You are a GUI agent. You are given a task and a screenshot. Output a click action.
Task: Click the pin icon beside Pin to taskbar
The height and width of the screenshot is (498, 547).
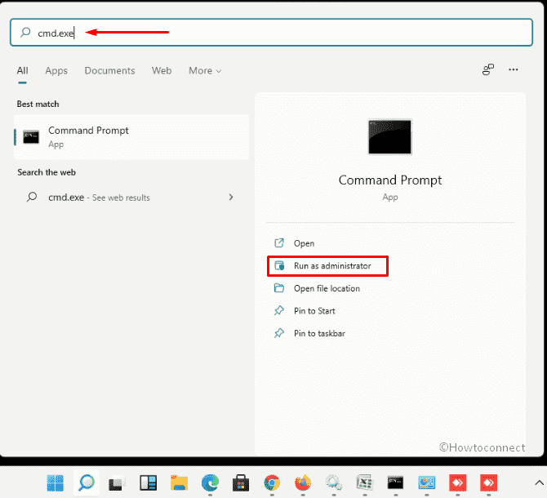[279, 333]
